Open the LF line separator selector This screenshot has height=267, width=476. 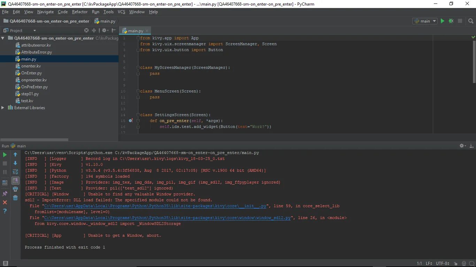(429, 264)
